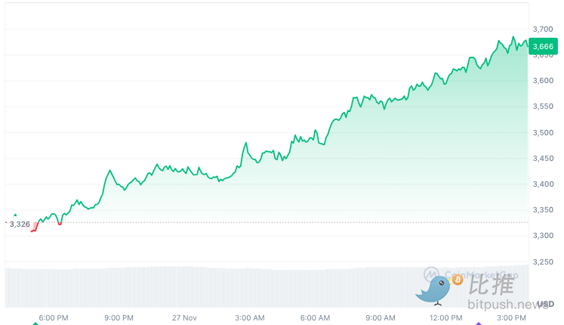This screenshot has width=564, height=325.
Task: Click the red segment of the price line
Action: pos(34,229)
